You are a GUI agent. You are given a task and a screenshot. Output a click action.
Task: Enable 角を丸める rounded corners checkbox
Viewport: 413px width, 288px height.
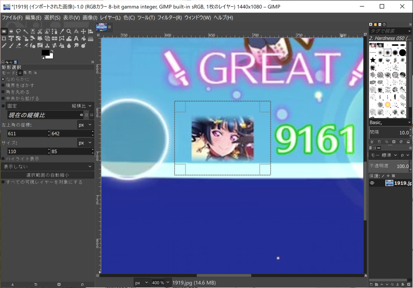click(3, 92)
